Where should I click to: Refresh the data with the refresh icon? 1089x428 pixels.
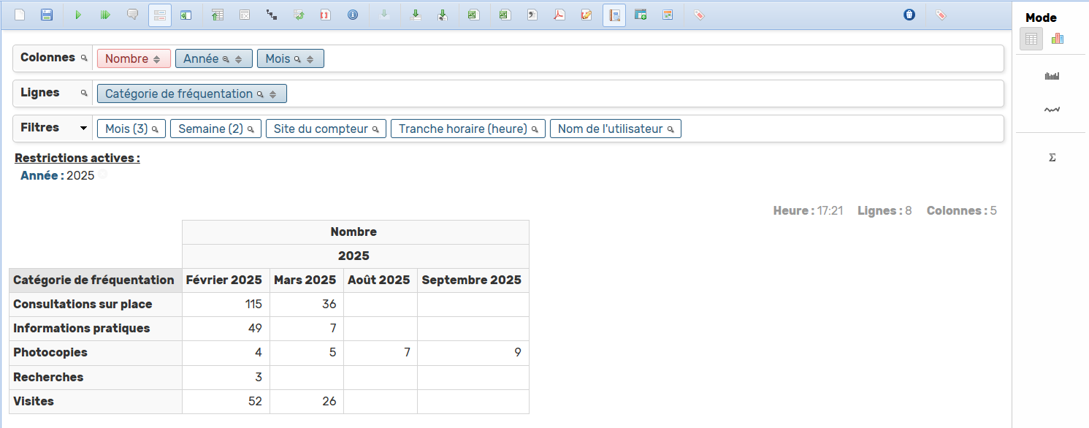point(299,15)
